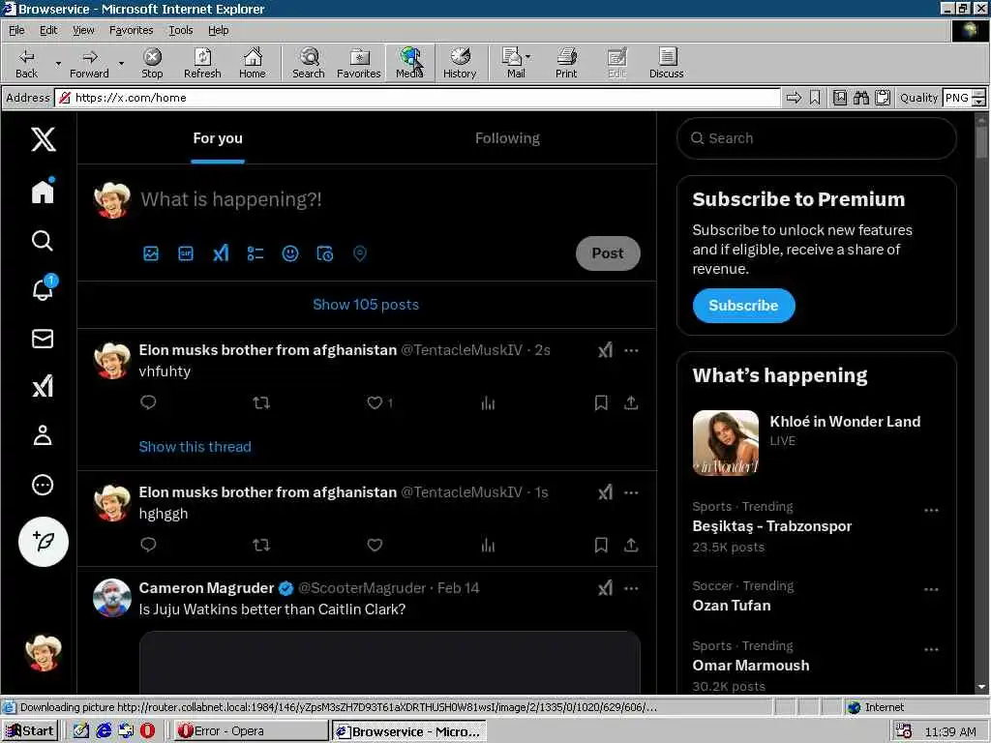Open Messages envelope icon
The image size is (991, 743).
coord(43,339)
